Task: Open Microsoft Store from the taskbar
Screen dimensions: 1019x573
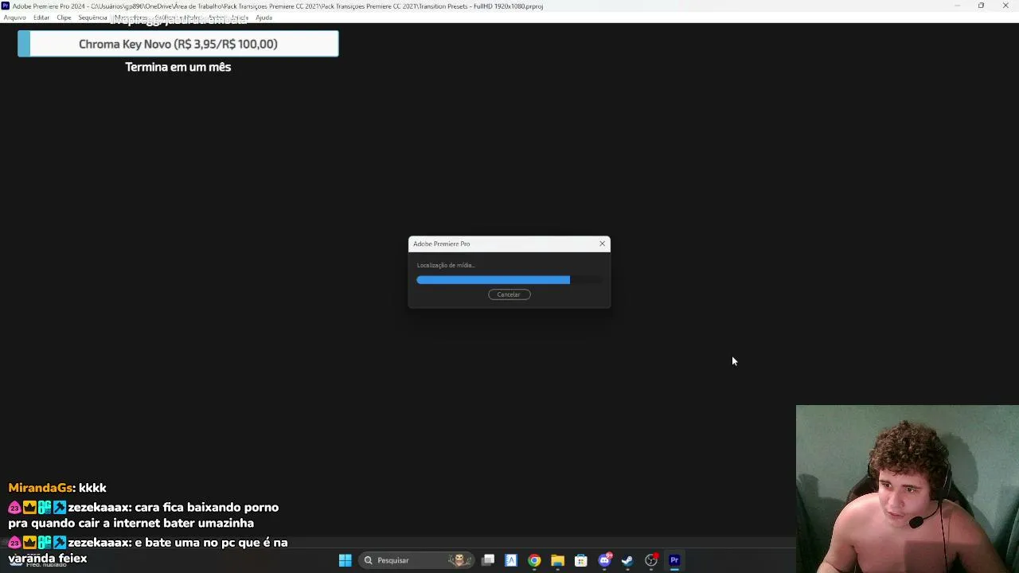Action: coord(581,560)
